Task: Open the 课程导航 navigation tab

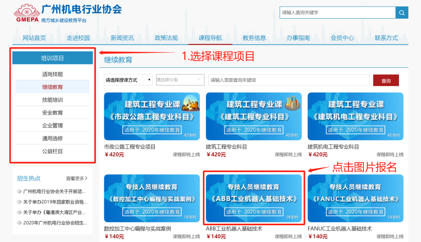Action: 210,38
